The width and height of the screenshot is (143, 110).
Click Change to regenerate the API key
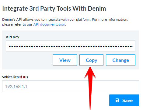tap(120, 60)
